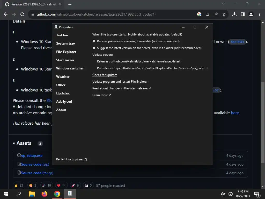Click the Google icon in address bar
This screenshot has height=199, width=265.
(x=199, y=15)
